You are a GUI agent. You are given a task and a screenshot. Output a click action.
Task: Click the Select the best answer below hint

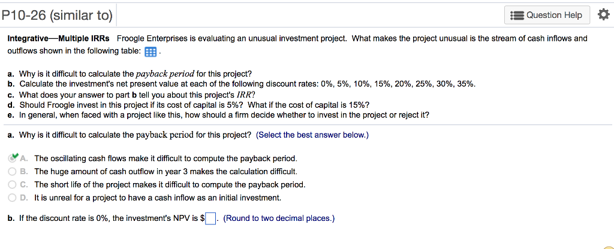pos(312,135)
